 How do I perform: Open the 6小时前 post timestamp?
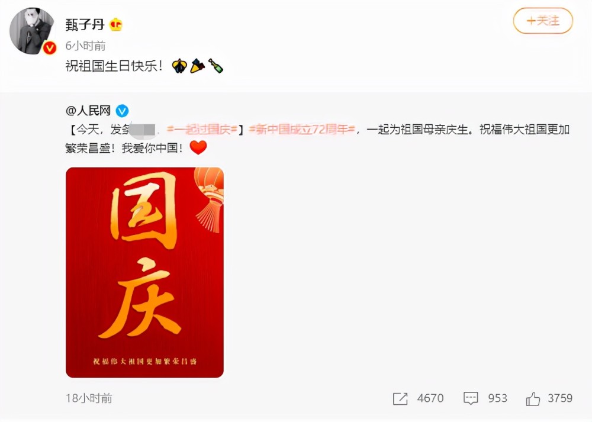pyautogui.click(x=85, y=46)
